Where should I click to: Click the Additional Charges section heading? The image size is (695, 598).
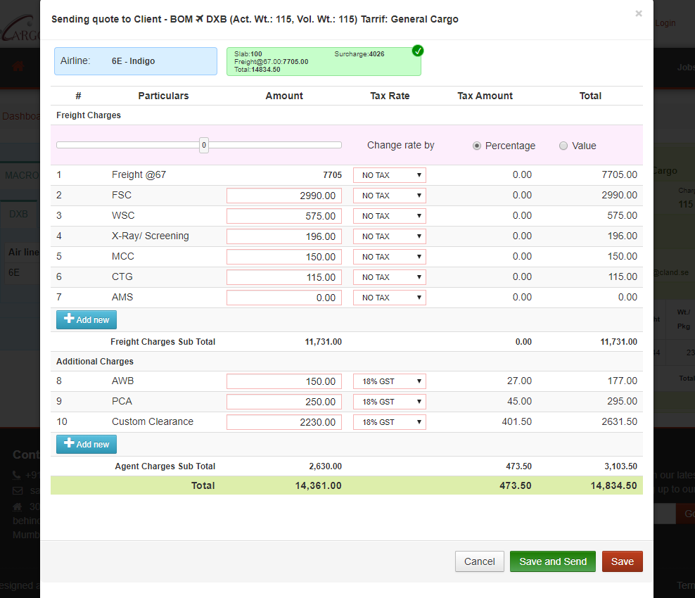95,362
